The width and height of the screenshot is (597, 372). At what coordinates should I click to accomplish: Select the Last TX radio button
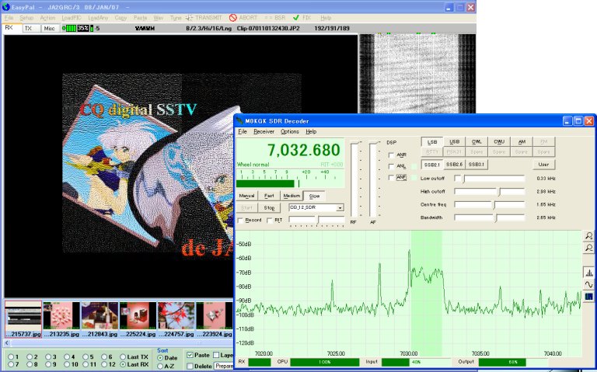(x=123, y=356)
